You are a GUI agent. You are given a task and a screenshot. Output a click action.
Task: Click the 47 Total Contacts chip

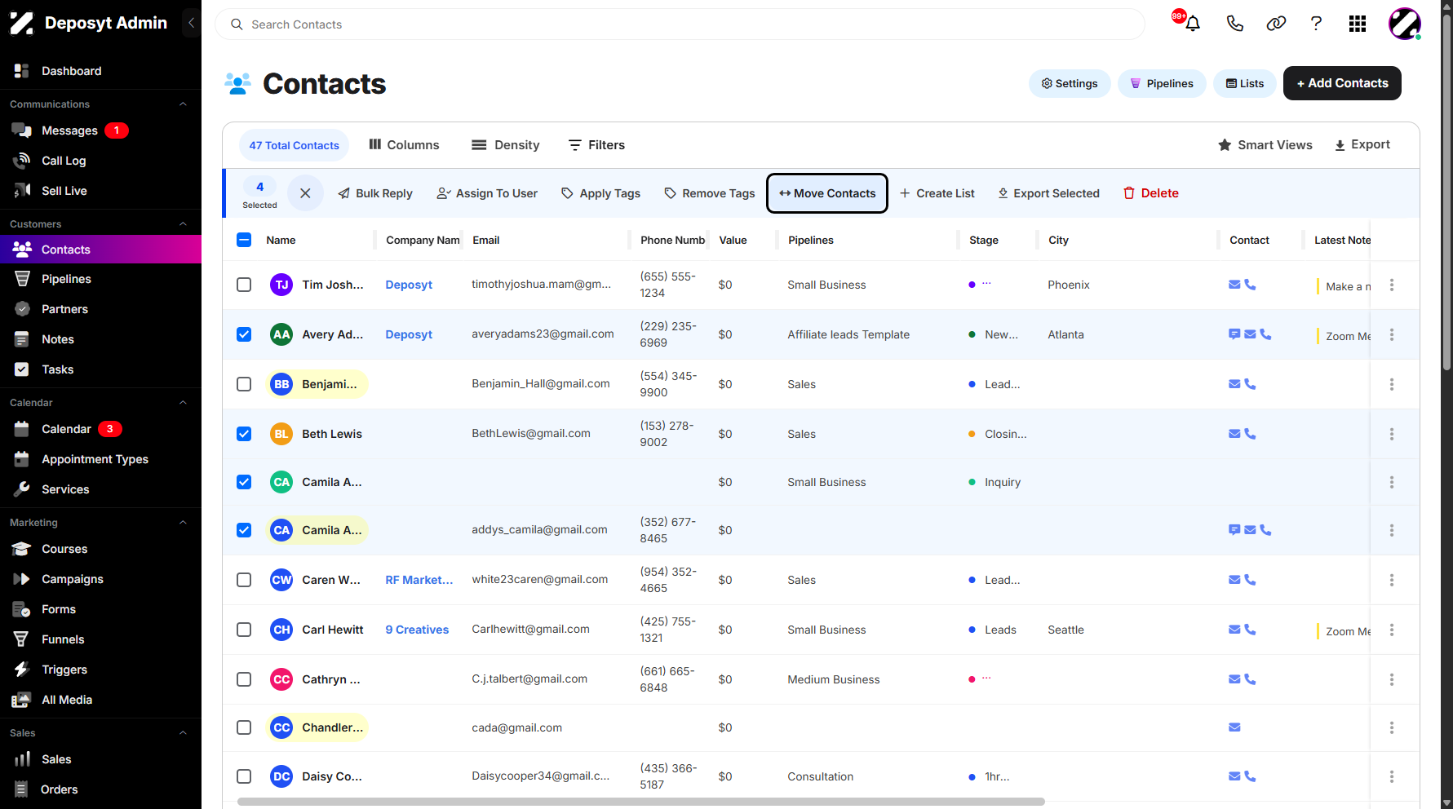click(294, 145)
